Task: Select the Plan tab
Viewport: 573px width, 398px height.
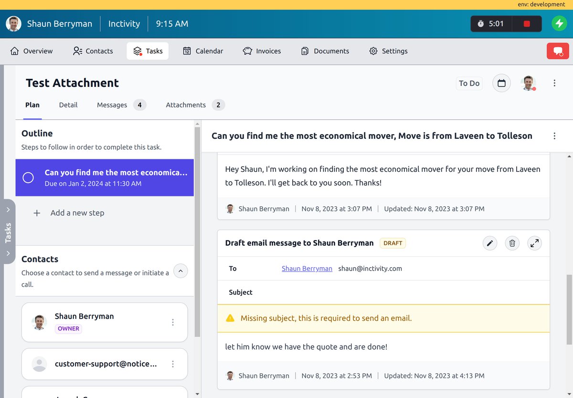Action: pyautogui.click(x=32, y=105)
